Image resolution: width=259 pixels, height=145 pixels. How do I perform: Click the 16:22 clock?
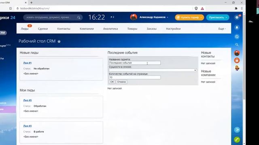[x=97, y=17]
